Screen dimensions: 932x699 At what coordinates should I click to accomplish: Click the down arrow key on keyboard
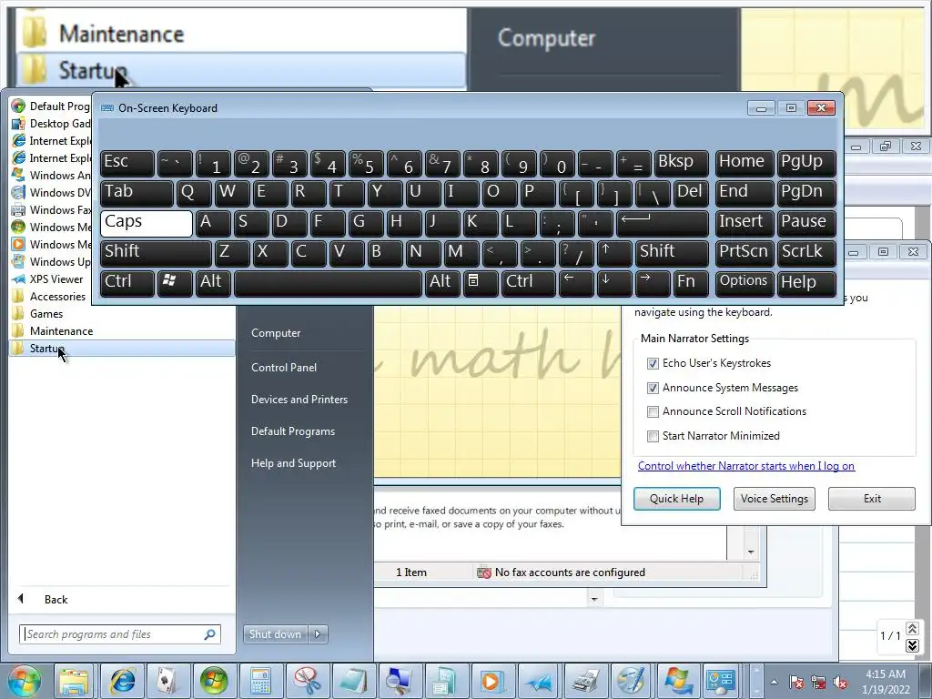pyautogui.click(x=613, y=283)
